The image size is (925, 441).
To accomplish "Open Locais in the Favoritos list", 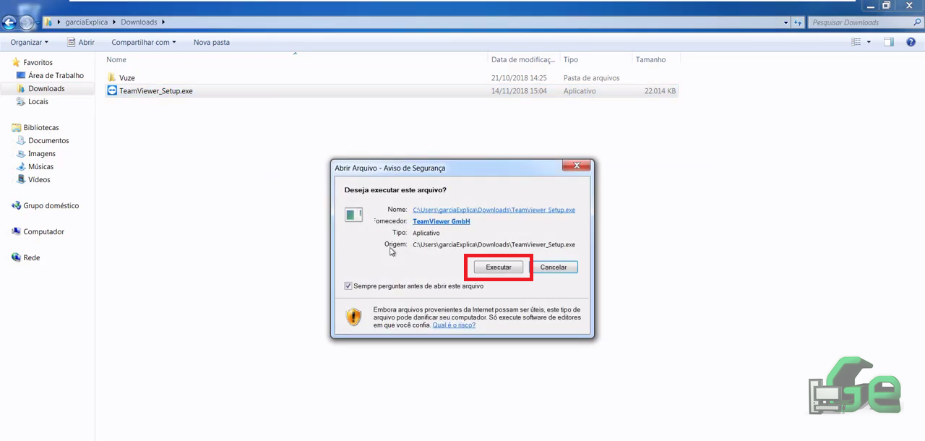I will point(33,101).
